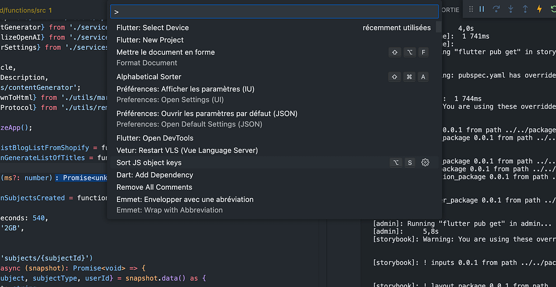
Task: Choose Emmet: Envelopper avec une abréviation
Action: 275,204
